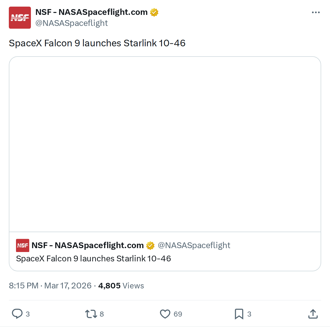Click the repost count number 8
330x327 pixels.
102,314
